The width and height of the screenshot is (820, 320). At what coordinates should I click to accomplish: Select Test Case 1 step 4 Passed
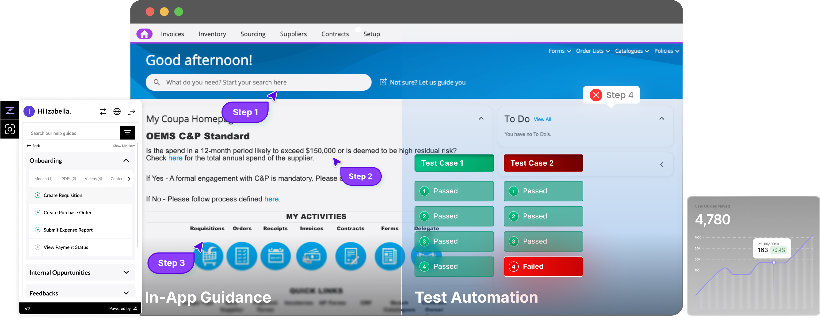(x=454, y=266)
